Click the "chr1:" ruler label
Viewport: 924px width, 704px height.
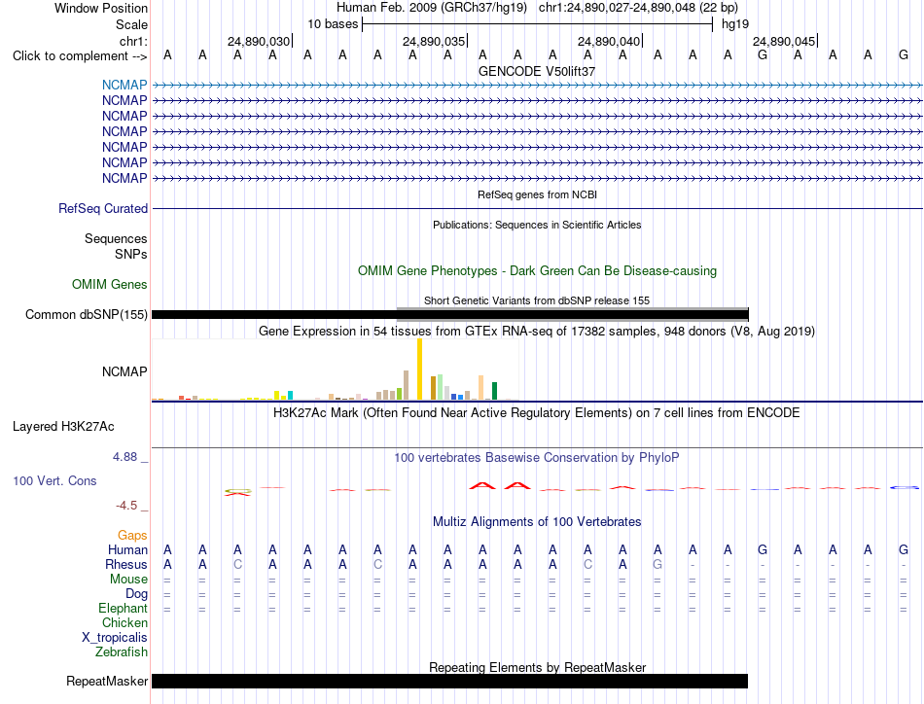[133, 41]
